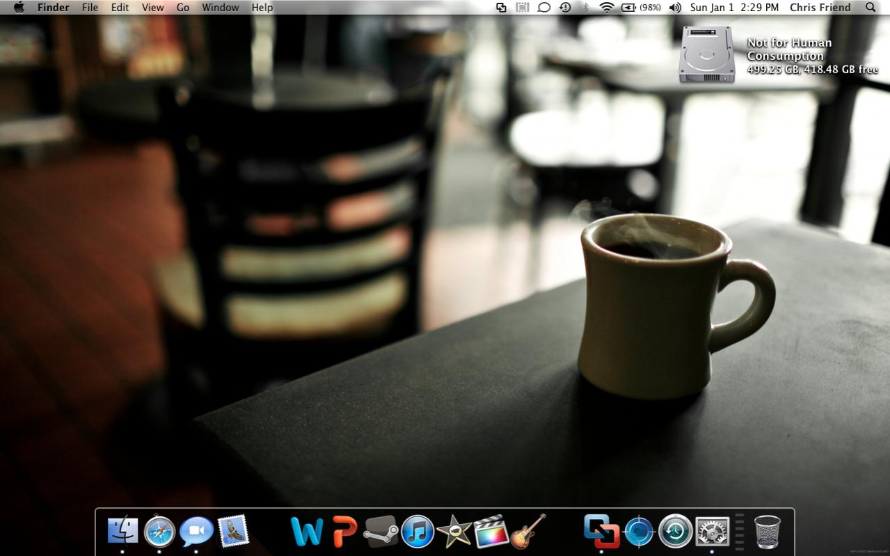The width and height of the screenshot is (890, 556).
Task: Open the View menu
Action: click(152, 8)
